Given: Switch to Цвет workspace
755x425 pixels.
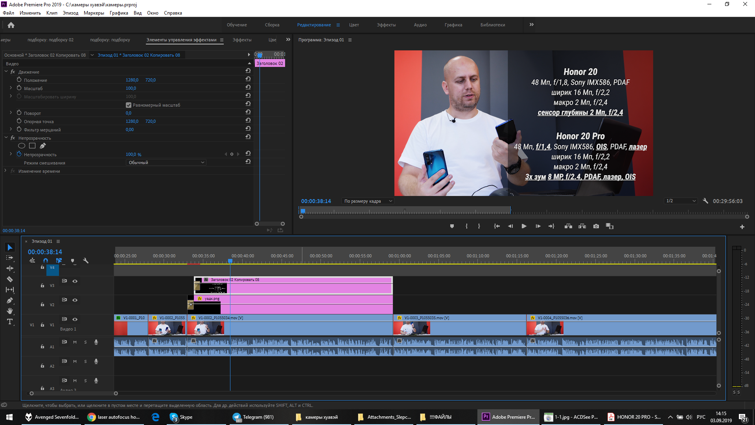Looking at the screenshot, I should (x=354, y=25).
